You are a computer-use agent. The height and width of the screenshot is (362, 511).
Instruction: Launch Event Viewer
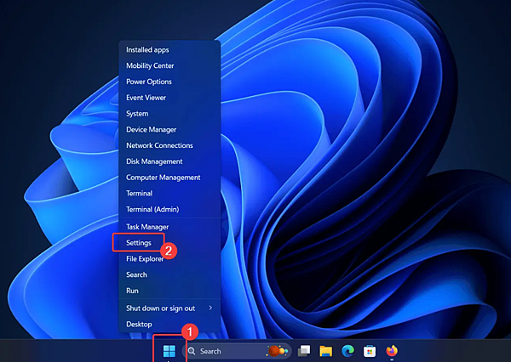[169, 98]
